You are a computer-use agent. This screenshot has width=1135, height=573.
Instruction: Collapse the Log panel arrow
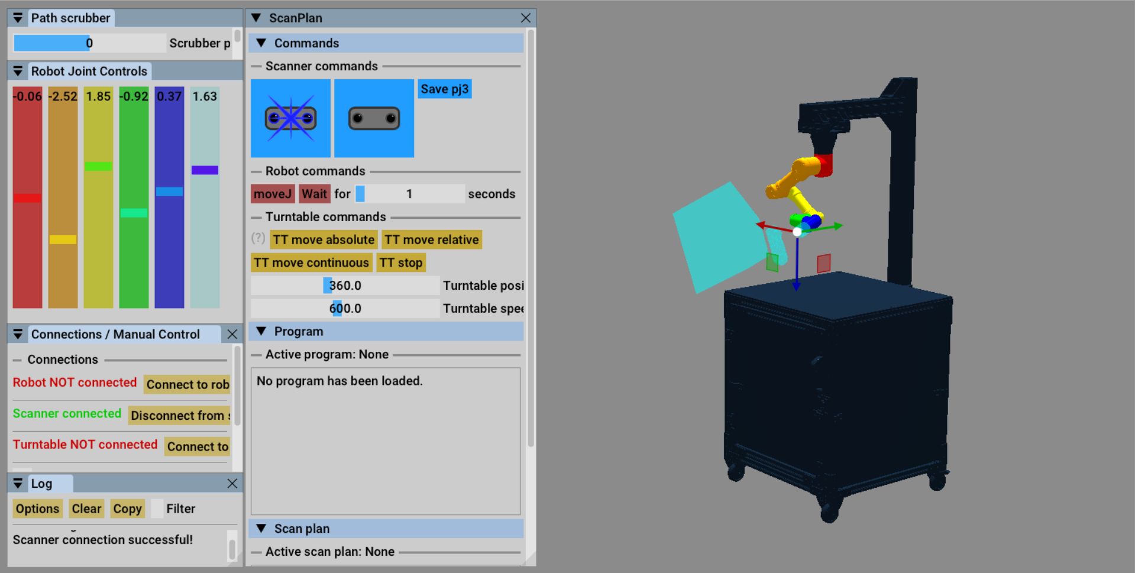coord(18,483)
